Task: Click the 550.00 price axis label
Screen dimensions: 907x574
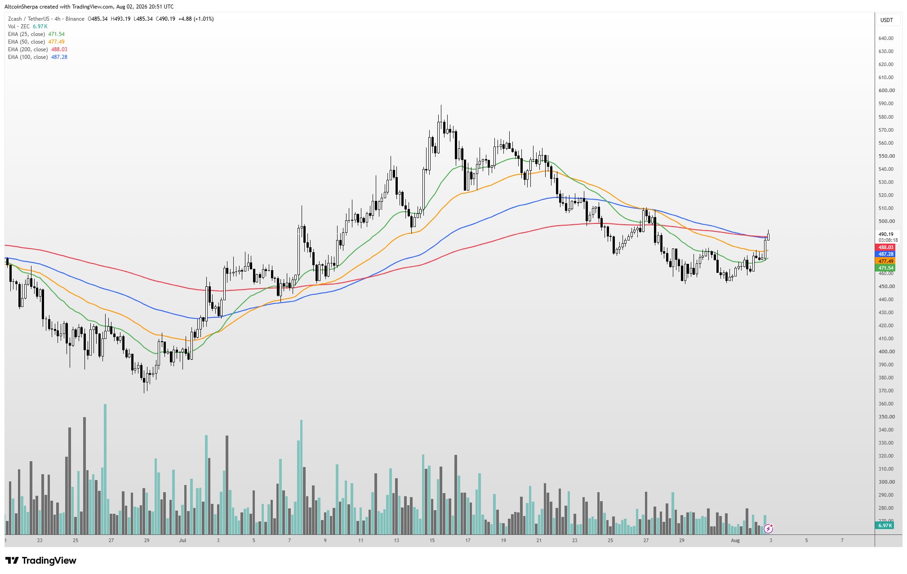Action: pyautogui.click(x=886, y=156)
